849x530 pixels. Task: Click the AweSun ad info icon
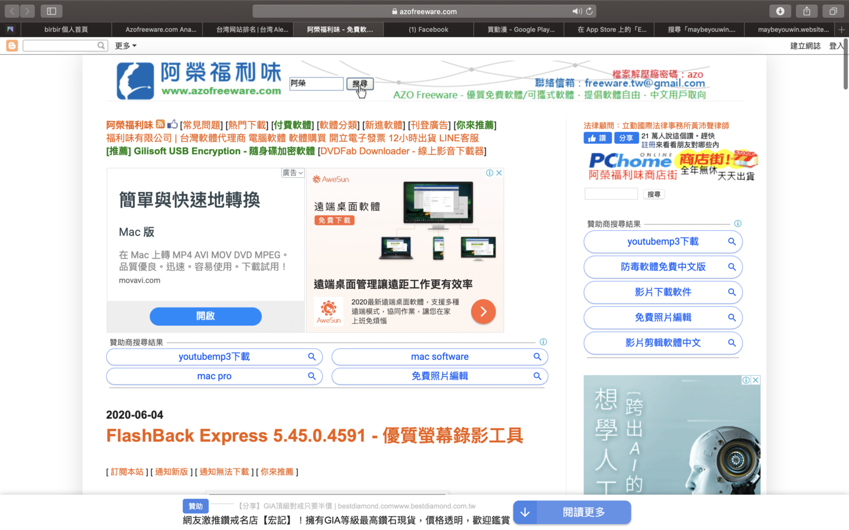pyautogui.click(x=489, y=173)
